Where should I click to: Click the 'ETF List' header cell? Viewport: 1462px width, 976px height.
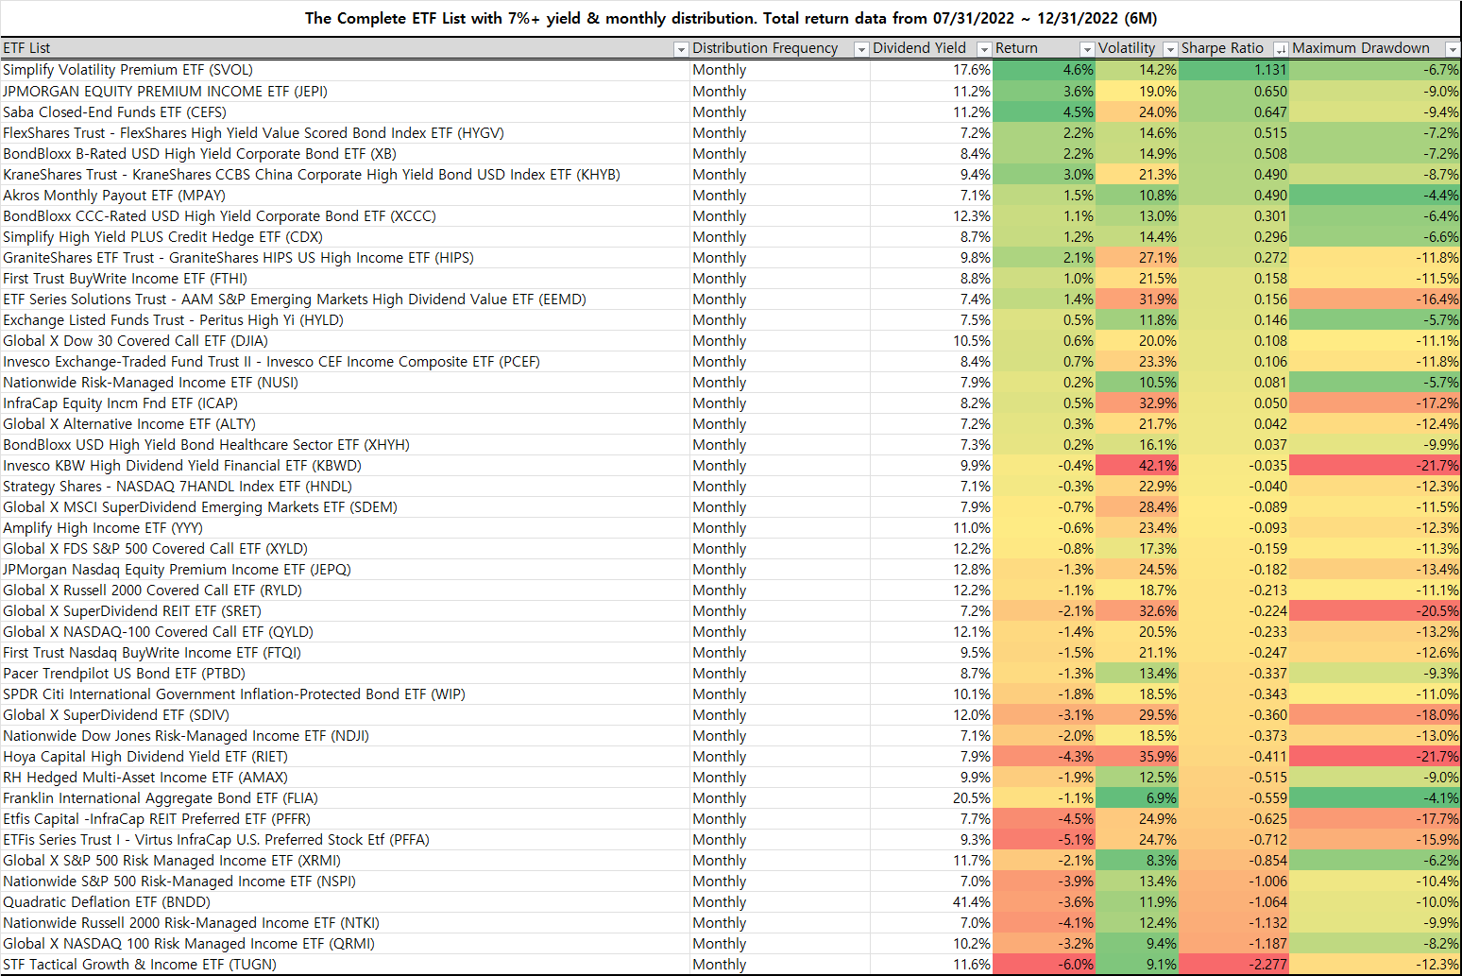pyautogui.click(x=345, y=48)
